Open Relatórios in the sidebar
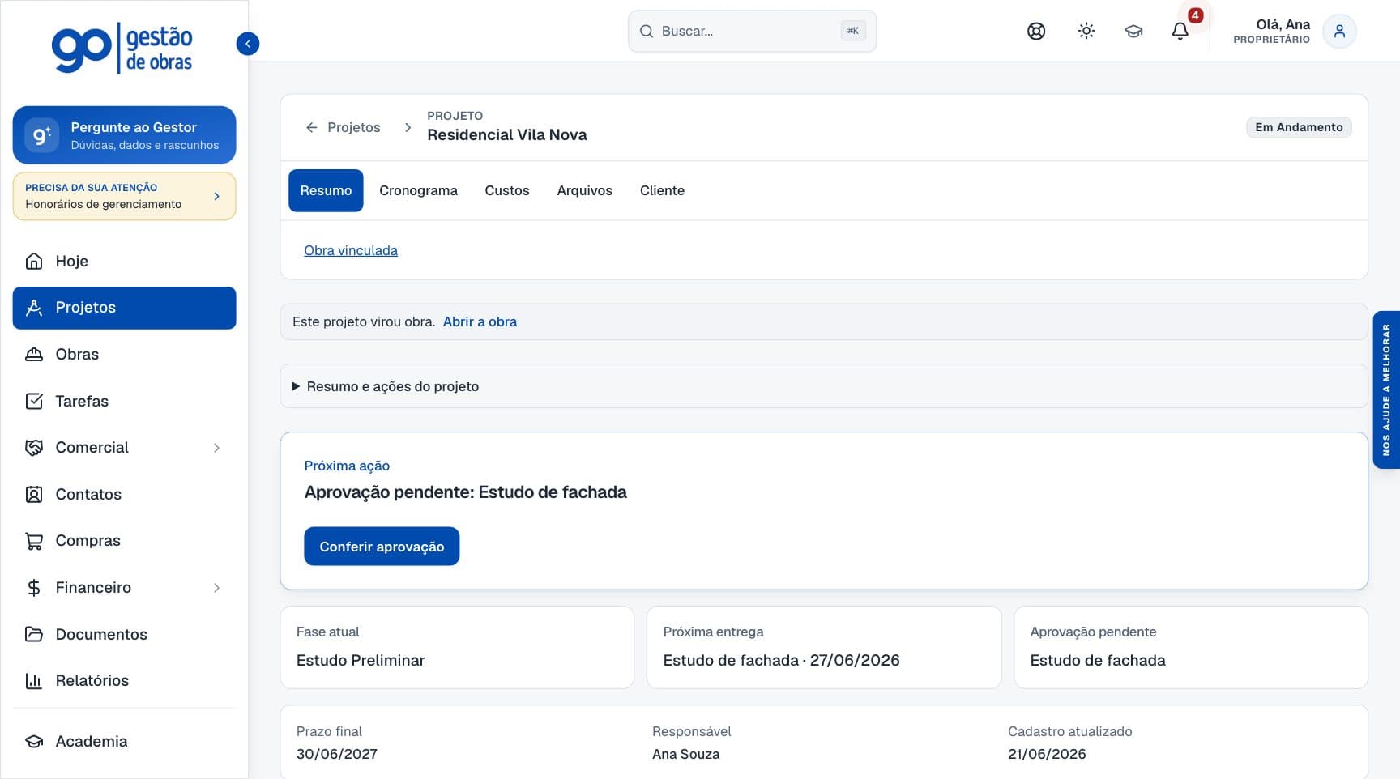The width and height of the screenshot is (1400, 779). pos(124,680)
